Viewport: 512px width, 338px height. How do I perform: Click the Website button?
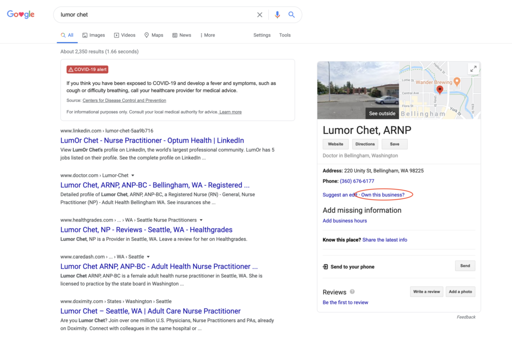[335, 144]
